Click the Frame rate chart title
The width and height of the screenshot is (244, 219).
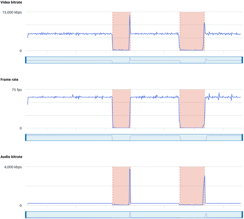(x=9, y=79)
